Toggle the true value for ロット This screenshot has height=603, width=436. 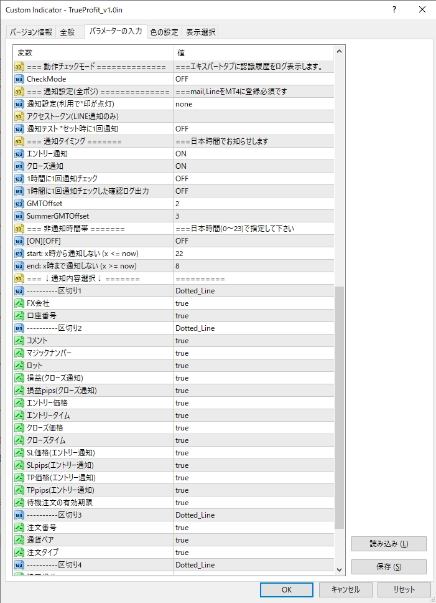click(x=254, y=366)
